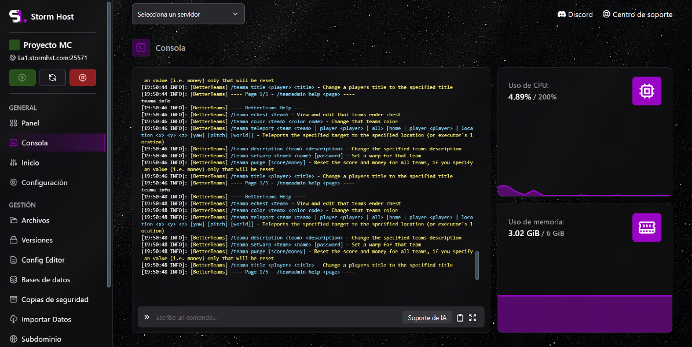Open the Discord link
Image resolution: width=692 pixels, height=347 pixels.
[575, 14]
